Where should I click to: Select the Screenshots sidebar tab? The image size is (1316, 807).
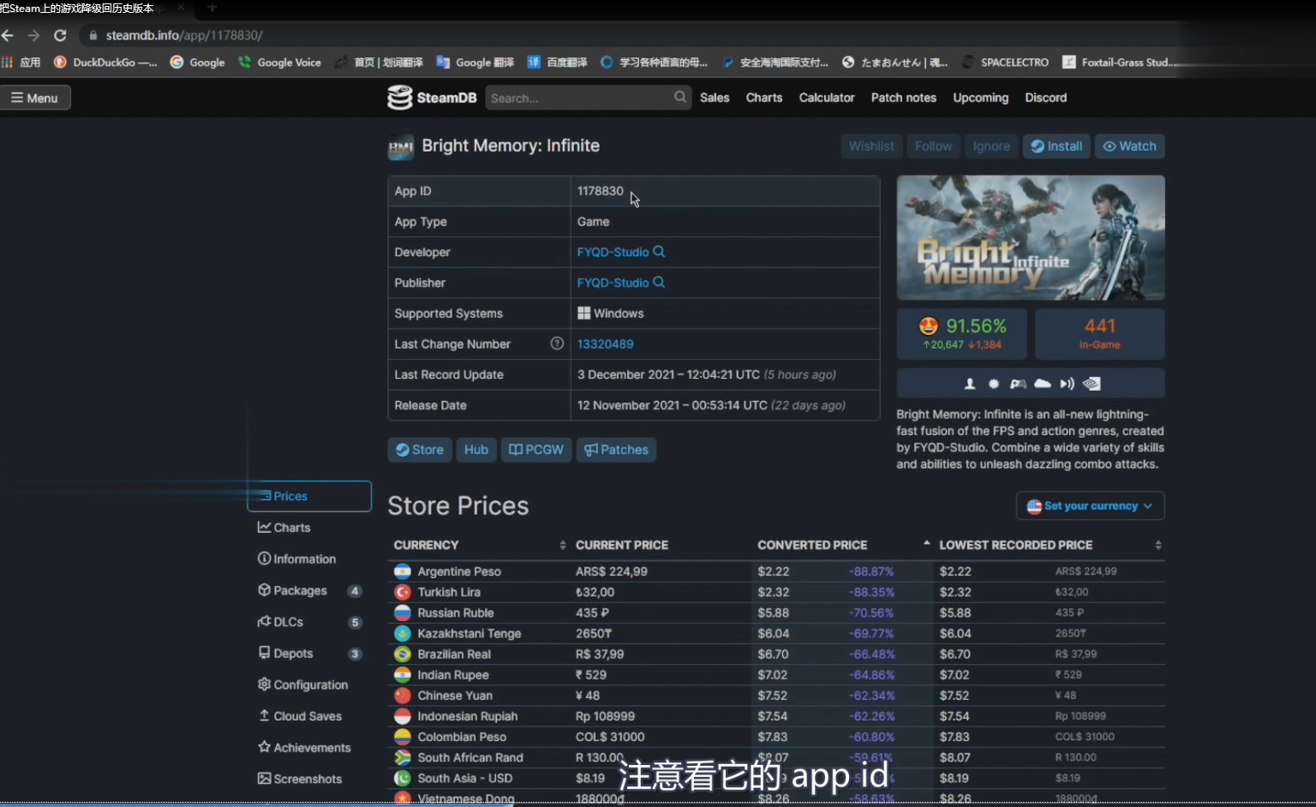pyautogui.click(x=309, y=779)
